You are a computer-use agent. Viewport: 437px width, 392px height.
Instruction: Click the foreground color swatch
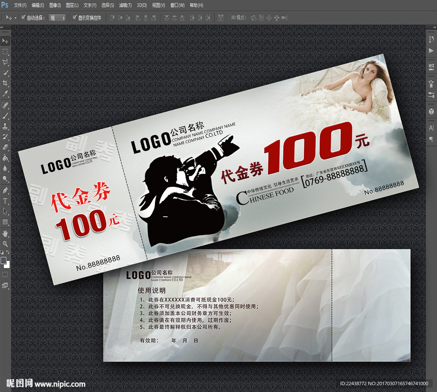click(3, 260)
